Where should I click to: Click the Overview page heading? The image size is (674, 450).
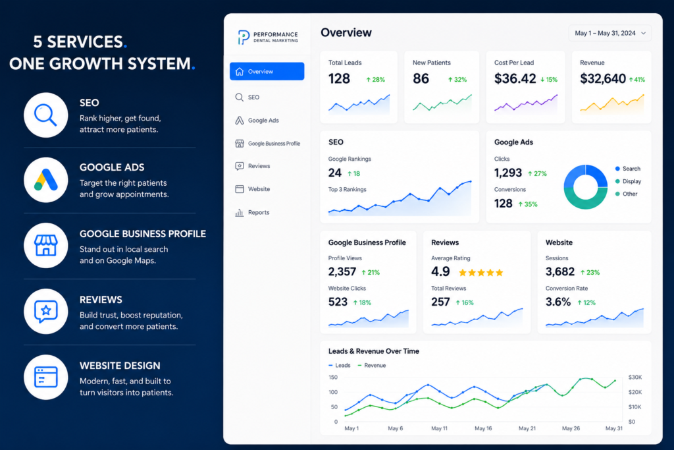pyautogui.click(x=346, y=33)
